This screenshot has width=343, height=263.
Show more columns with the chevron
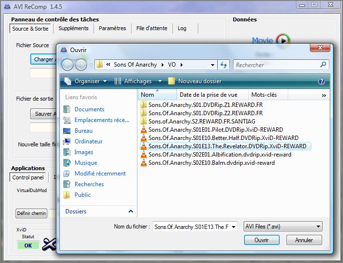[x=324, y=95]
